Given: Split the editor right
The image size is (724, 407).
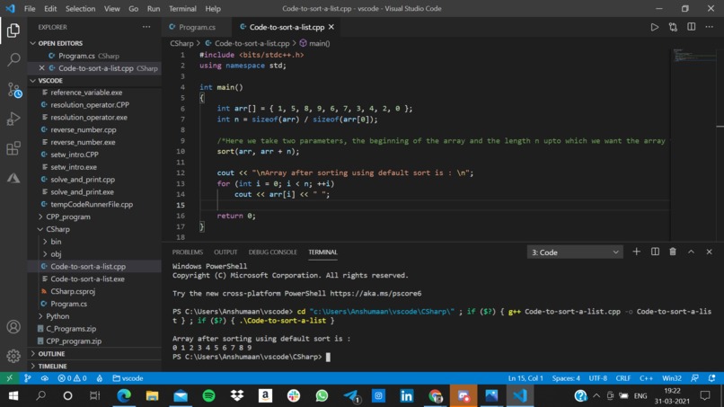Looking at the screenshot, I should coord(692,27).
